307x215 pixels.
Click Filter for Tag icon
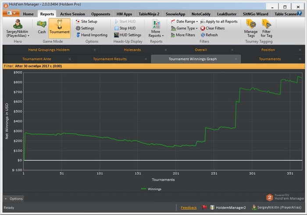tap(266, 27)
